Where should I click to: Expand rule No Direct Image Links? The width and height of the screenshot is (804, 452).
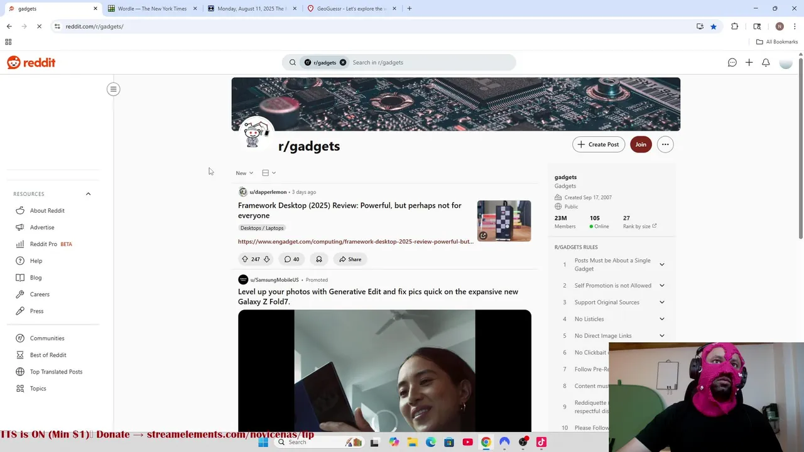(x=661, y=336)
